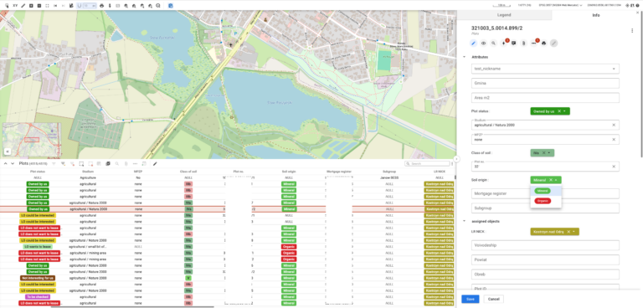Click the printer icon in top map toolbar

[101, 6]
